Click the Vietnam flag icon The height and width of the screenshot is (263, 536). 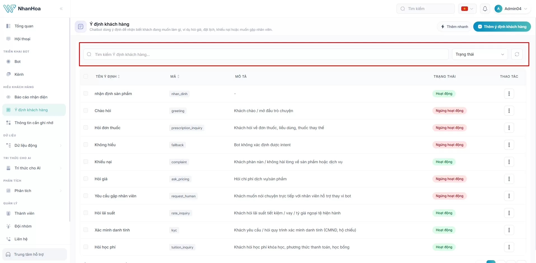(x=465, y=9)
